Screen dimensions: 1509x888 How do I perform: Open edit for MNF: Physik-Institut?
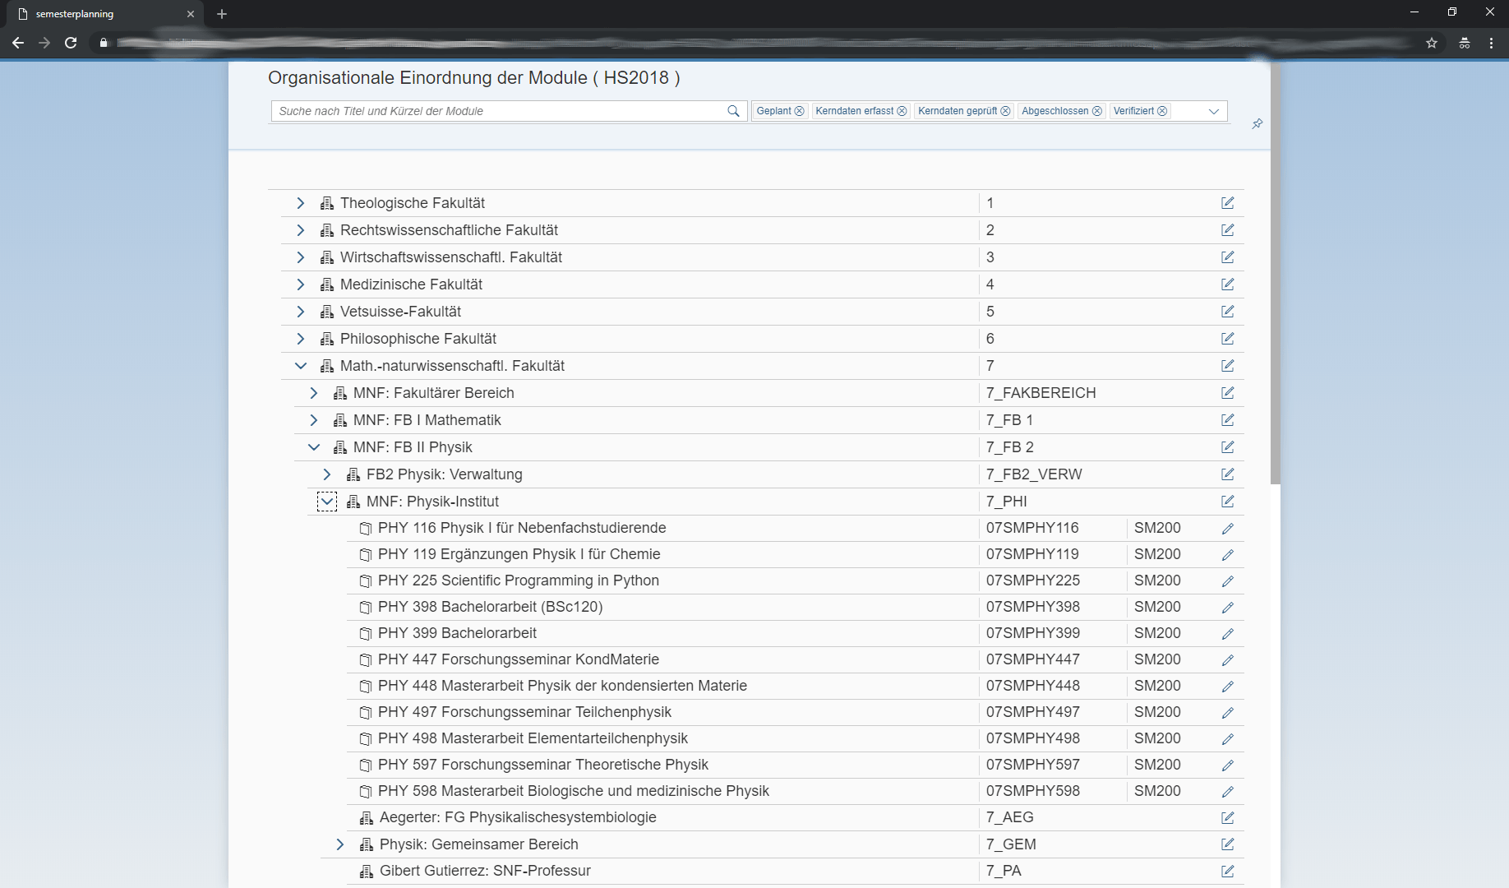pyautogui.click(x=1227, y=502)
